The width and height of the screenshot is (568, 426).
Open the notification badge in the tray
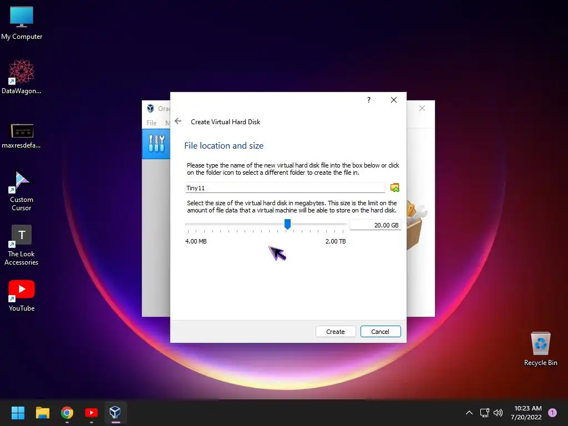coord(552,412)
